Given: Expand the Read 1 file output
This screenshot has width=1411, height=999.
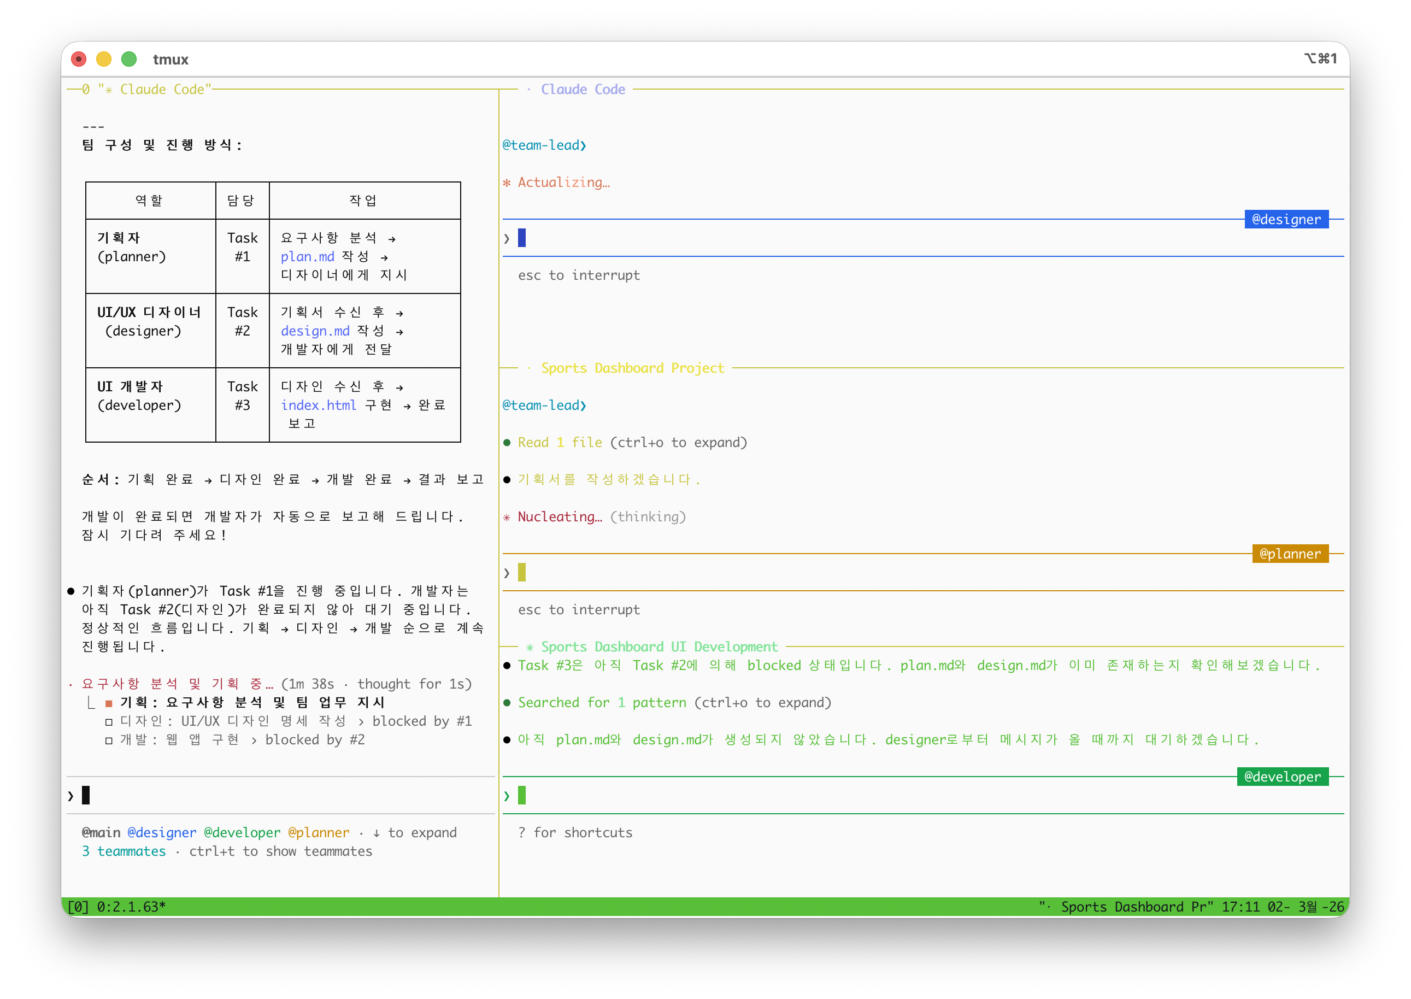Looking at the screenshot, I should click(559, 443).
